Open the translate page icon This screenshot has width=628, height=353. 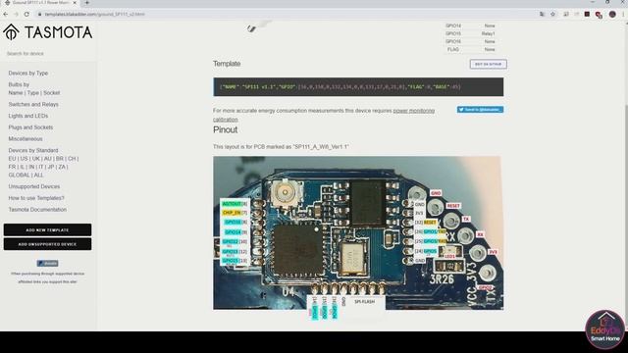pyautogui.click(x=542, y=14)
